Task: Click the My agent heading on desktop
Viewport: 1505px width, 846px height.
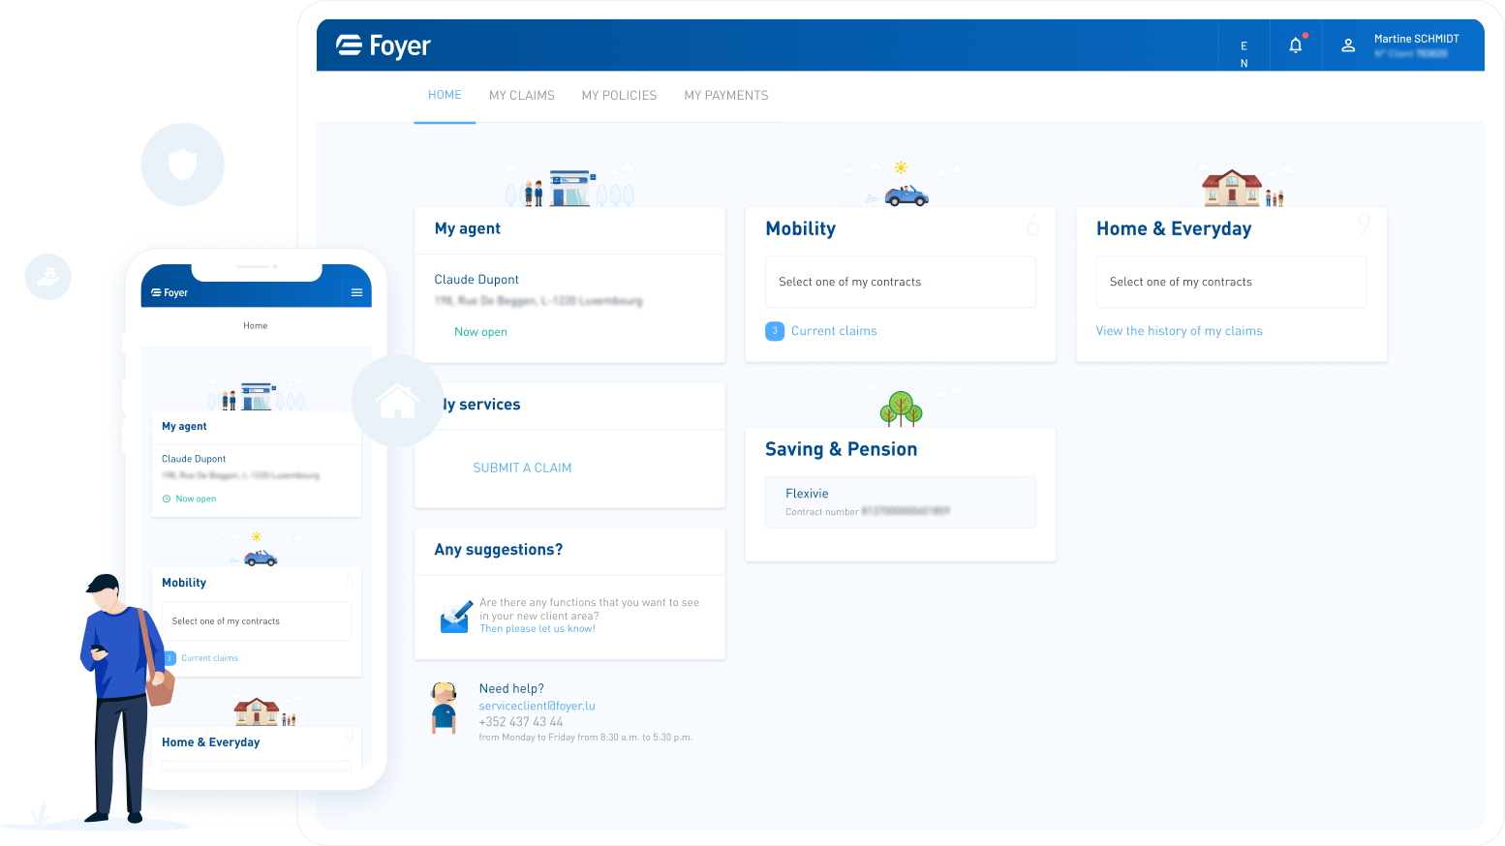Action: tap(468, 228)
